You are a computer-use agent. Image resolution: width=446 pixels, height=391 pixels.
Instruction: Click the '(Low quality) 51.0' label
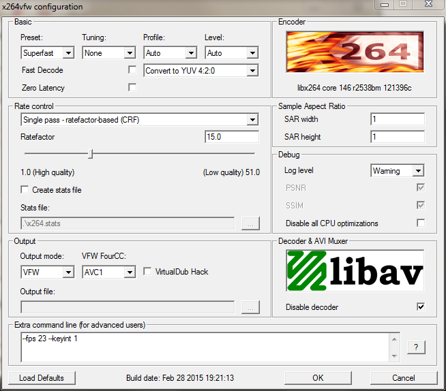[x=231, y=172]
